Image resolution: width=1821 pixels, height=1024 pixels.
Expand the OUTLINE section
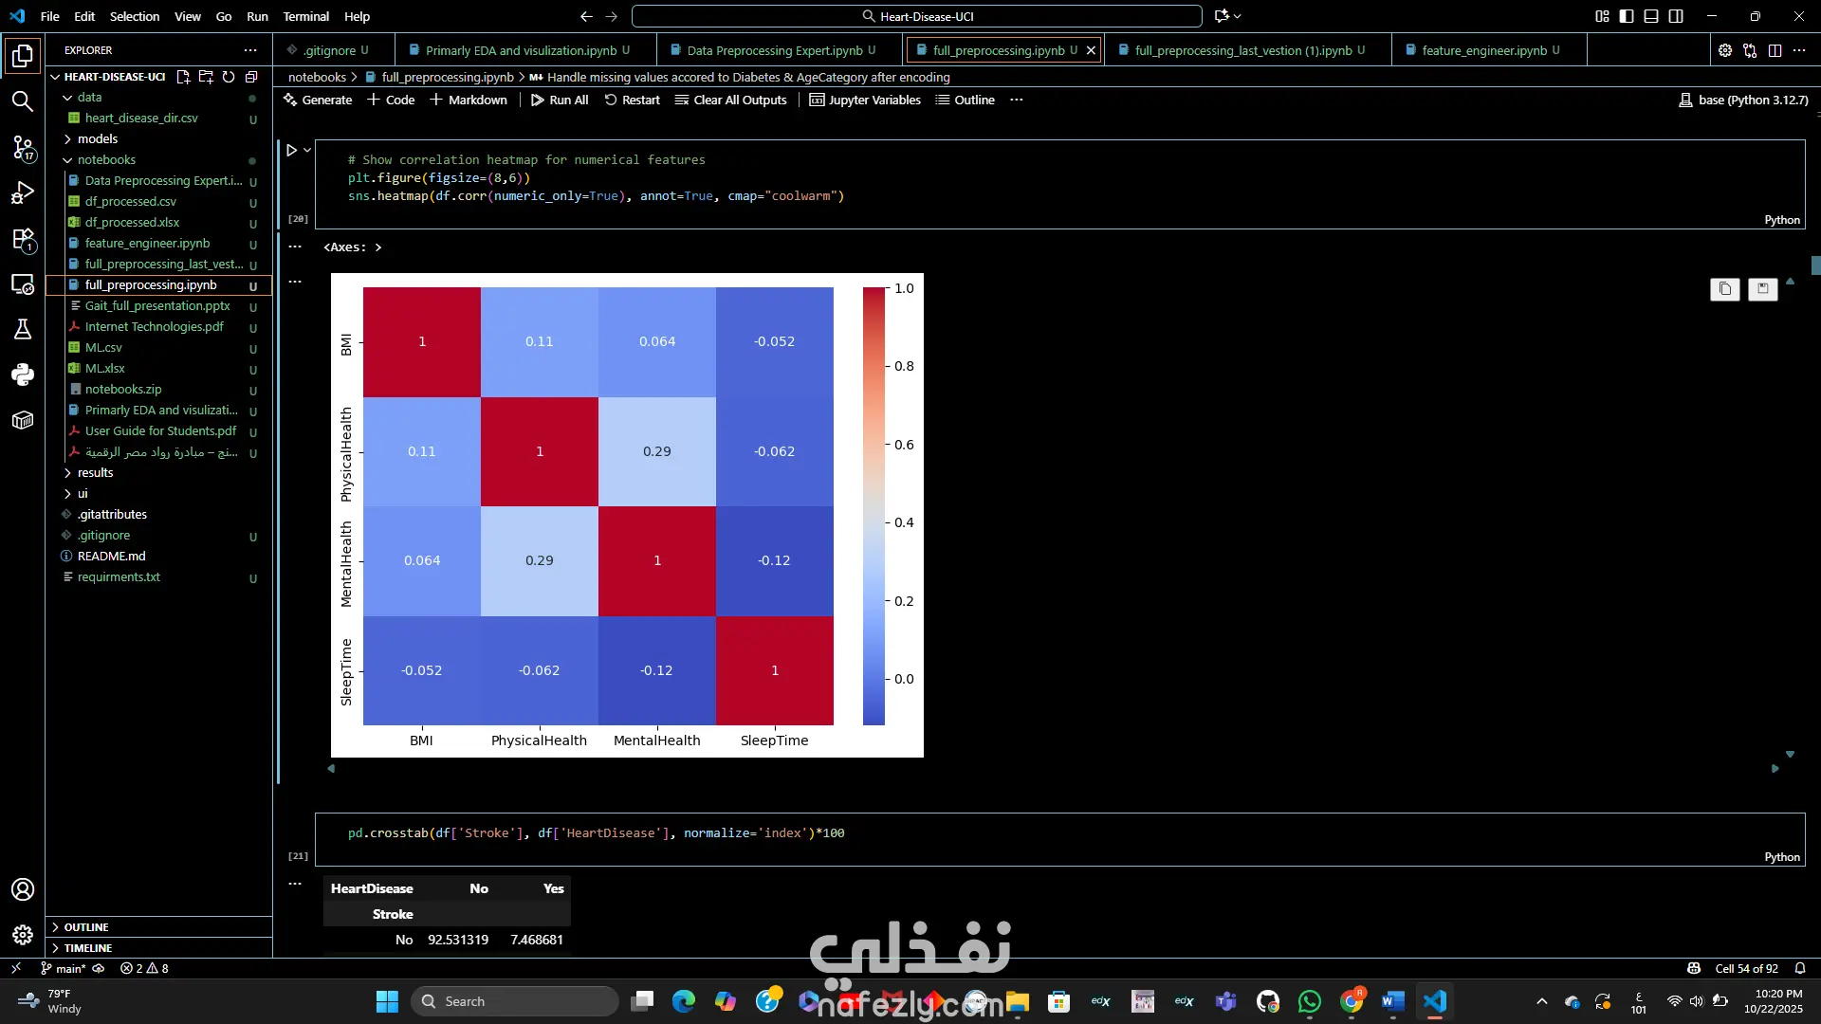(x=85, y=926)
